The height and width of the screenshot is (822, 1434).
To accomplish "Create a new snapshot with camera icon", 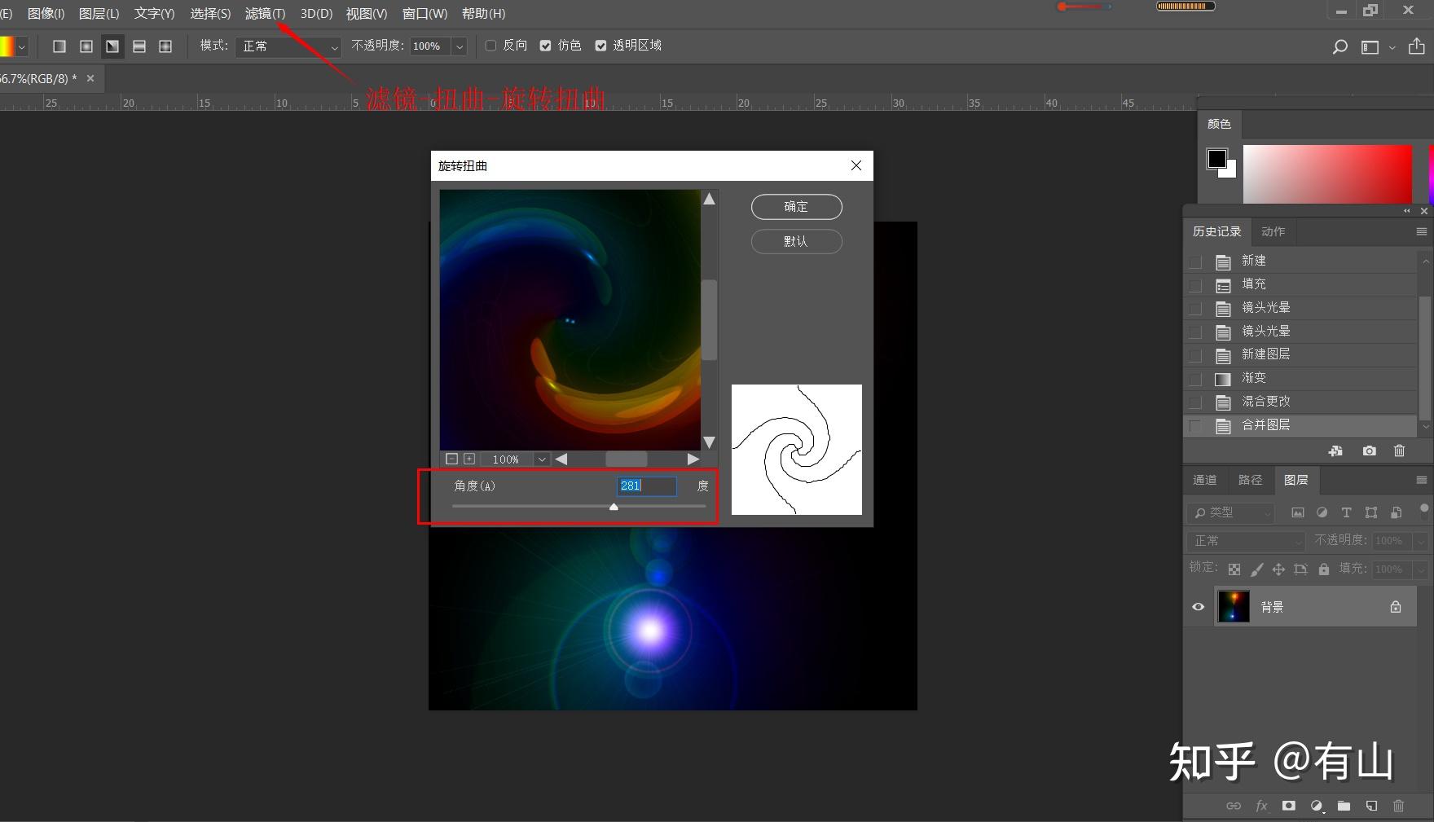I will pos(1369,451).
